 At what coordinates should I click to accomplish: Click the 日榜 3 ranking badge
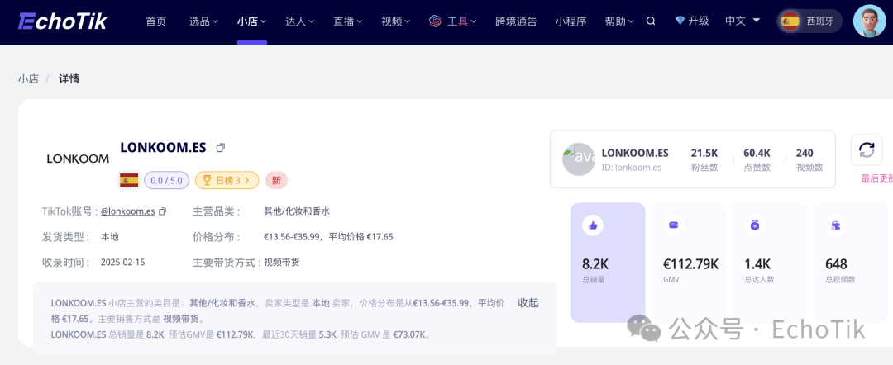[x=227, y=181]
